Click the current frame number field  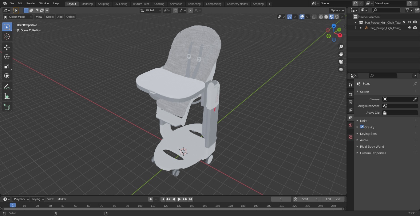pyautogui.click(x=281, y=199)
